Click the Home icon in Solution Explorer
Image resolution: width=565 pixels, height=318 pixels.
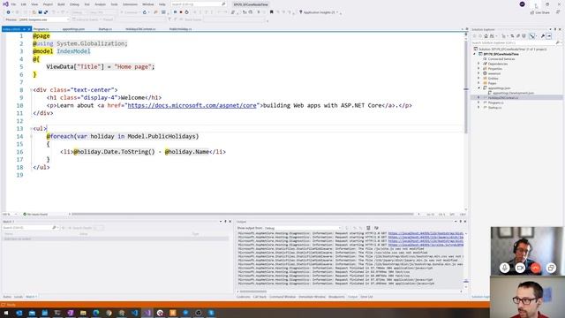486,36
